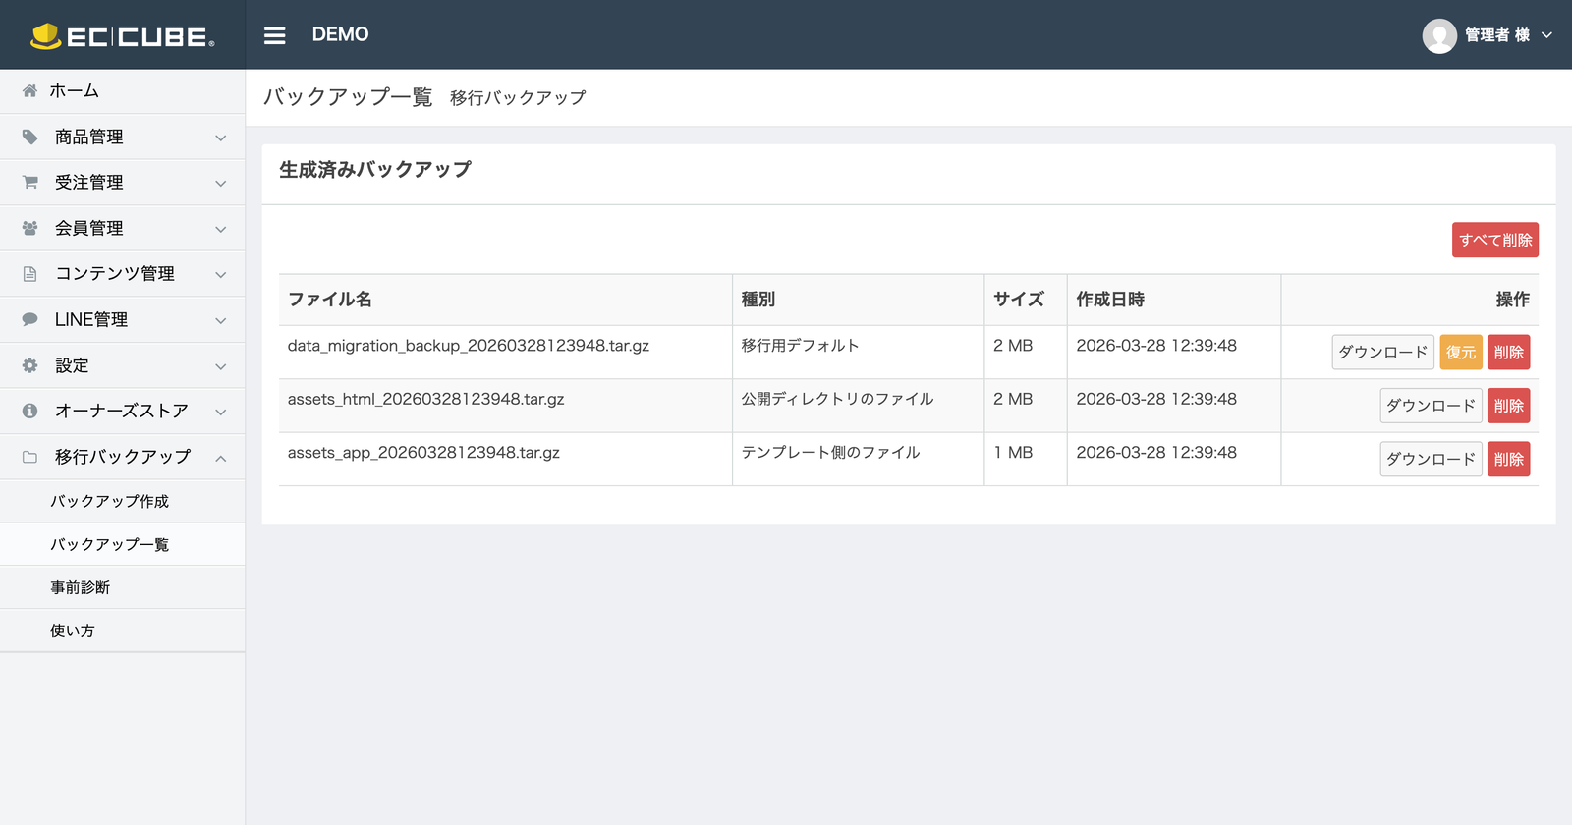This screenshot has width=1572, height=825.
Task: Click the data_migration_backup_20260328123948.tar.gz filename
Action: (x=469, y=346)
